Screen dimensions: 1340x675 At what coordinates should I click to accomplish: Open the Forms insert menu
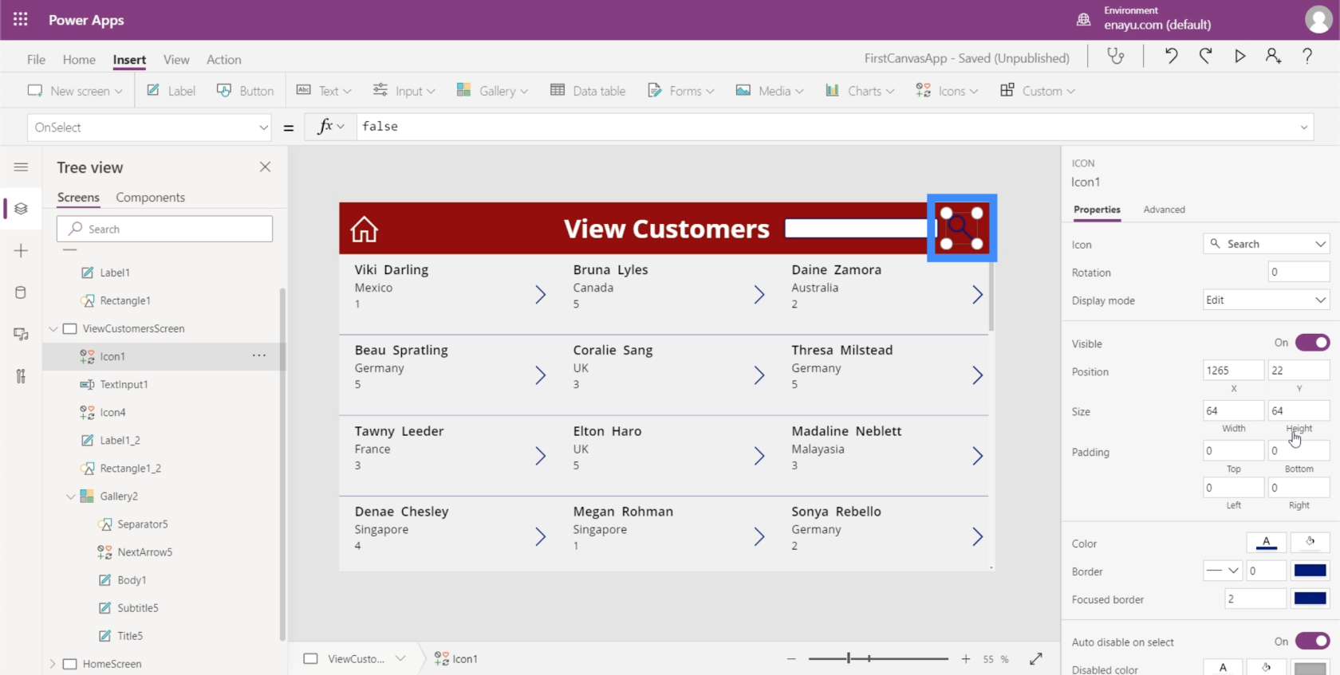pos(680,91)
